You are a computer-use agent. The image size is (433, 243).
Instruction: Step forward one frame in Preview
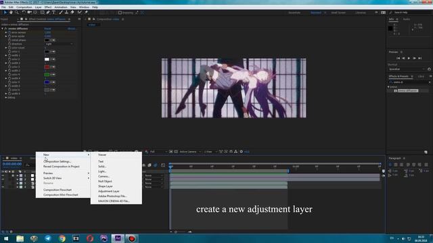[415, 59]
